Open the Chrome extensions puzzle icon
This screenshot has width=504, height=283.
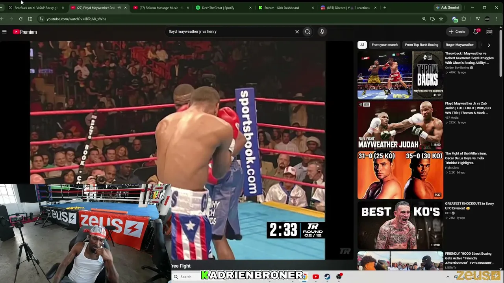(464, 19)
